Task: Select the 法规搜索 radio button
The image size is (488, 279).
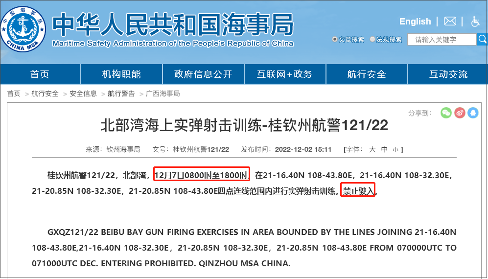Action: point(372,40)
